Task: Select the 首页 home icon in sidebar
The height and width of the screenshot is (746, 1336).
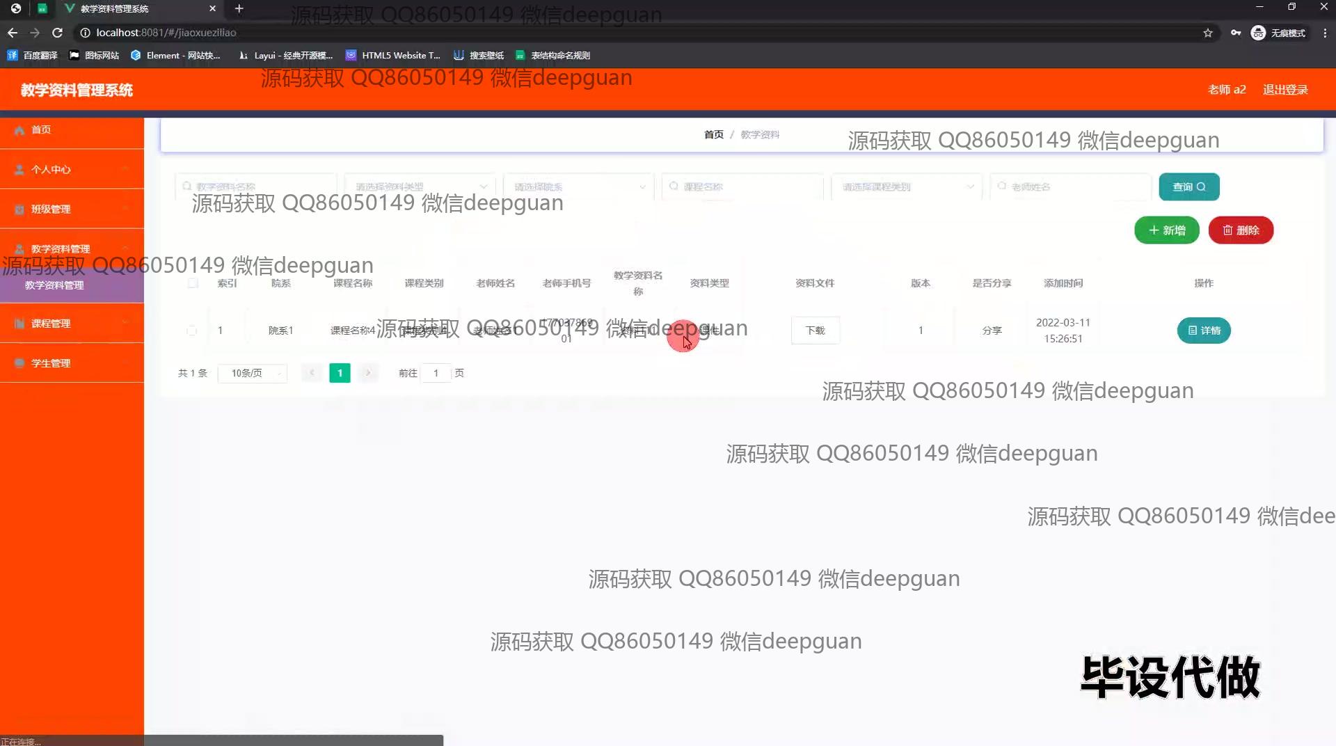Action: (x=19, y=129)
